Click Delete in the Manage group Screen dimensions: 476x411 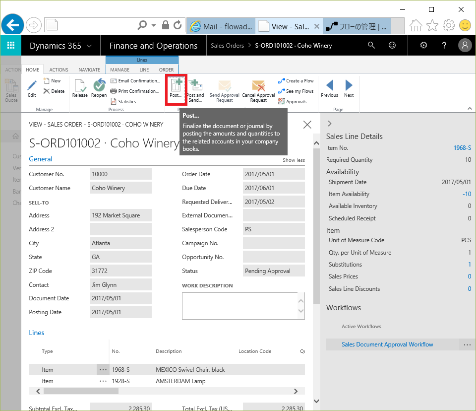click(x=54, y=91)
